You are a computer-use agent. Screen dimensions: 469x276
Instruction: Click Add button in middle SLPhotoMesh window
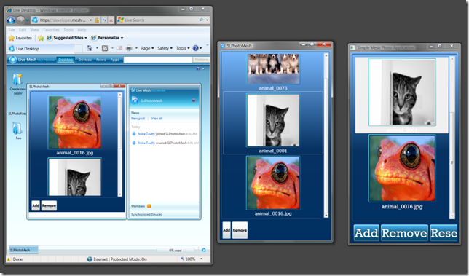tap(226, 230)
